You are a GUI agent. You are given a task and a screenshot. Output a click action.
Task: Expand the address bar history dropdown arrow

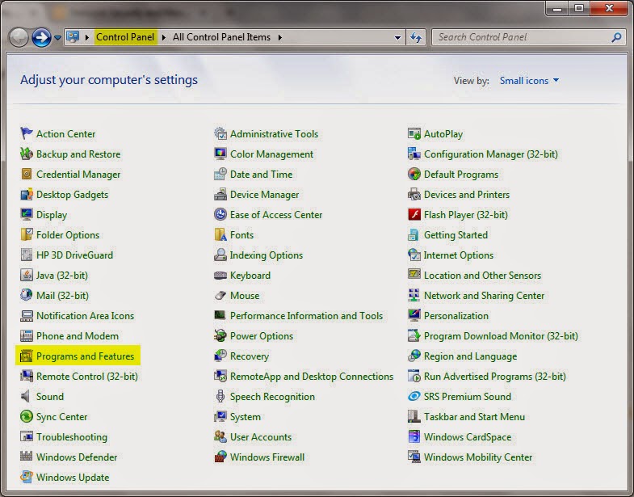pos(398,38)
